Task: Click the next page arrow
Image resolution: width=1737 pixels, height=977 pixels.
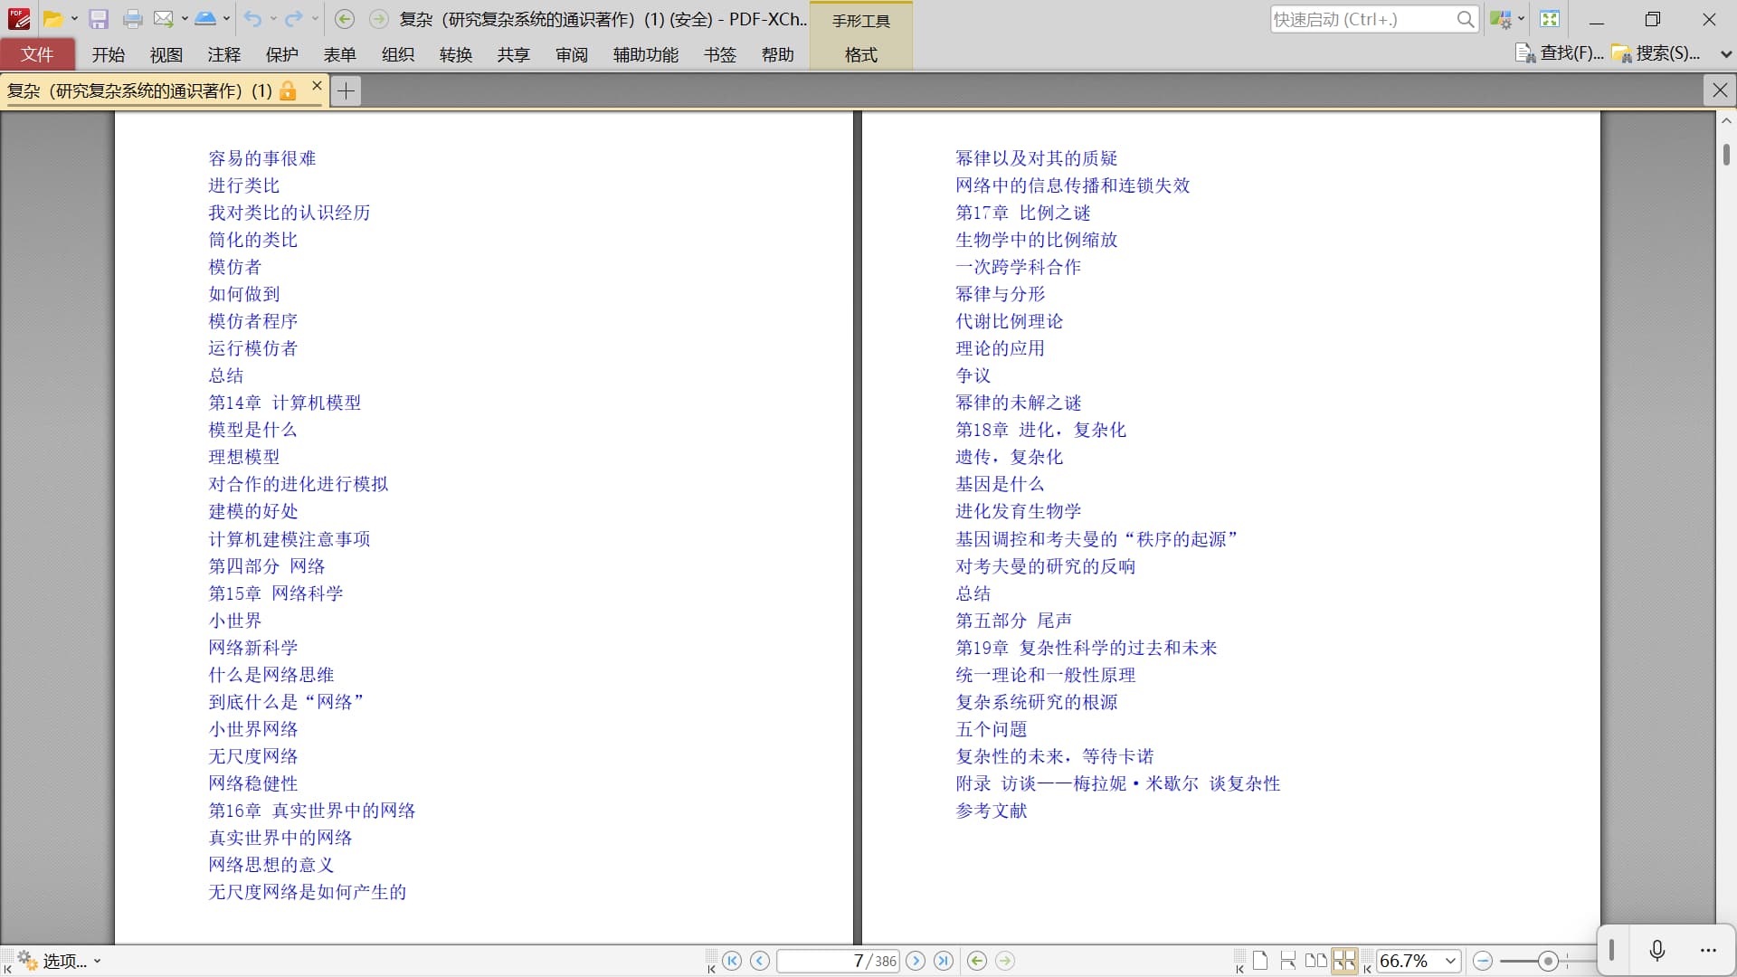Action: pyautogui.click(x=916, y=961)
